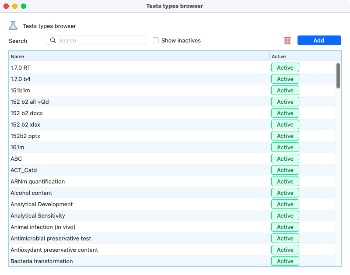The height and width of the screenshot is (275, 350).
Task: Maximize window with green button
Action: 24,6
